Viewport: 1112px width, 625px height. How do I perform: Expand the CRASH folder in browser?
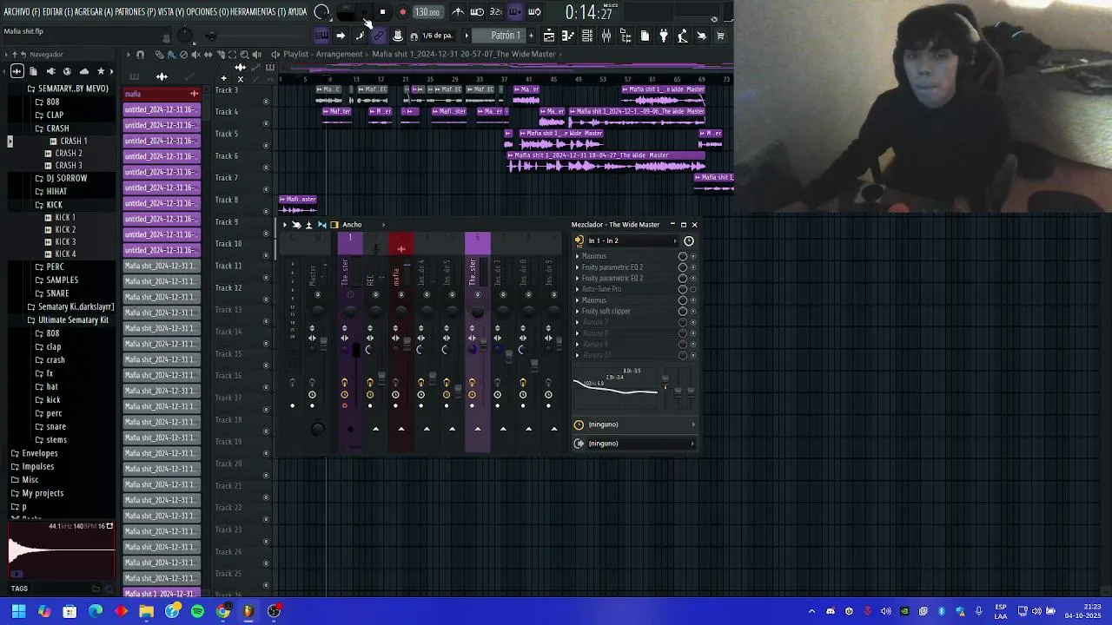click(57, 128)
